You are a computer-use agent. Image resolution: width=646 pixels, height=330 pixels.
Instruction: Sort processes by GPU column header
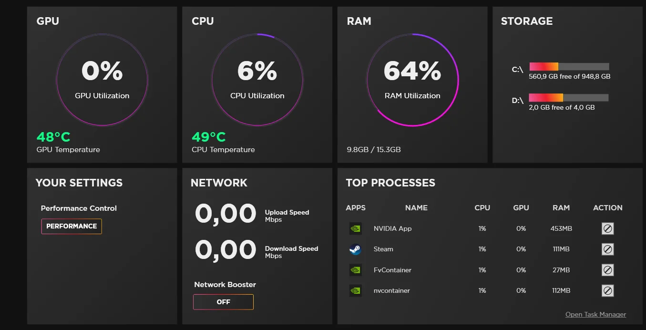point(521,208)
